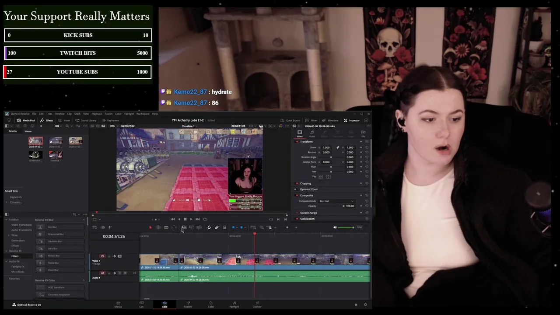Click the Zoom X/Y link chain icon
This screenshot has height=315, width=560.
coord(338,147)
